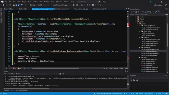The height and width of the screenshot is (95, 169).
Task: Go to previous issue with left arrow
Action: (25, 68)
